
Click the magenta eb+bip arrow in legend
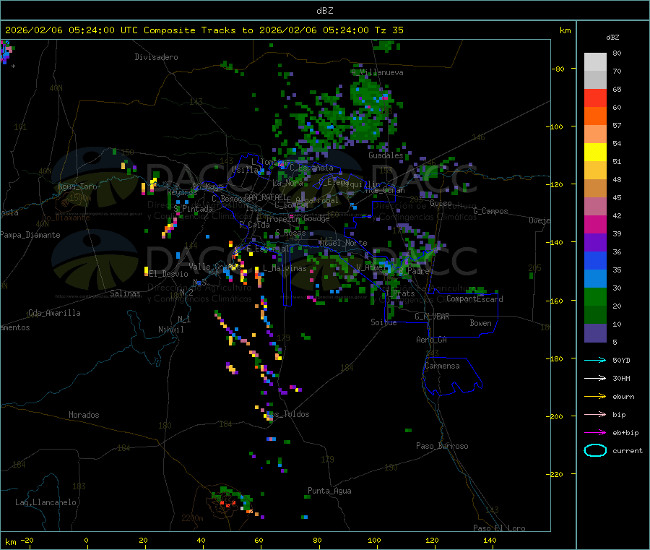pos(595,433)
